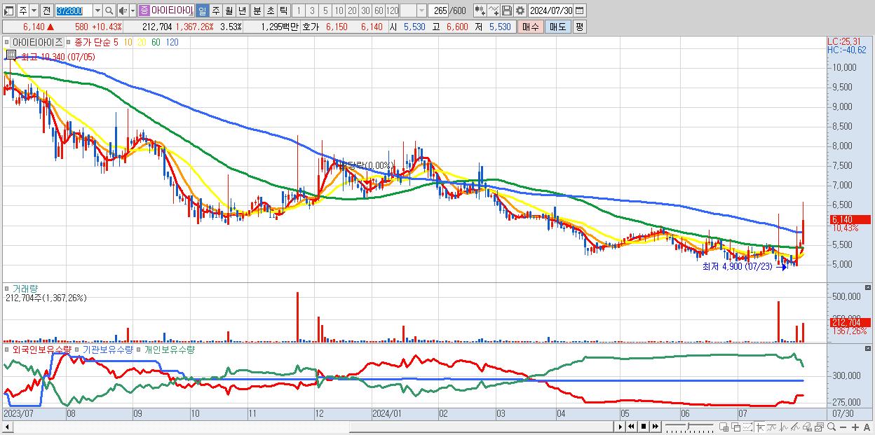Image resolution: width=875 pixels, height=435 pixels.
Task: Click the purple '증' market badge beside stock name
Action: point(144,11)
